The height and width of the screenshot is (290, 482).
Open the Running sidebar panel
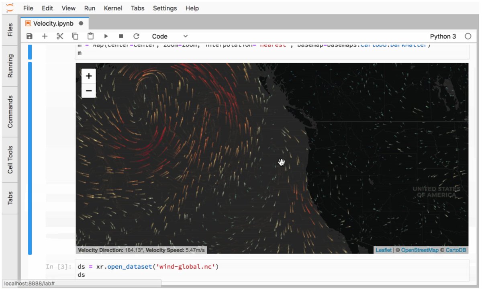point(10,66)
